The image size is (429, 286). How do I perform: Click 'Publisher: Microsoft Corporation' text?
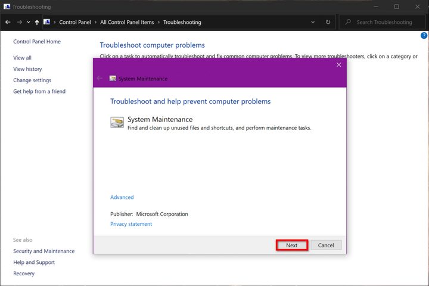(x=149, y=214)
